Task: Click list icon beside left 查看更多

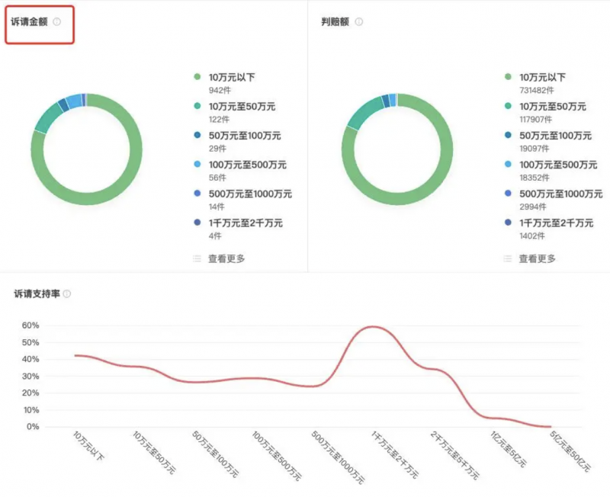Action: click(197, 258)
